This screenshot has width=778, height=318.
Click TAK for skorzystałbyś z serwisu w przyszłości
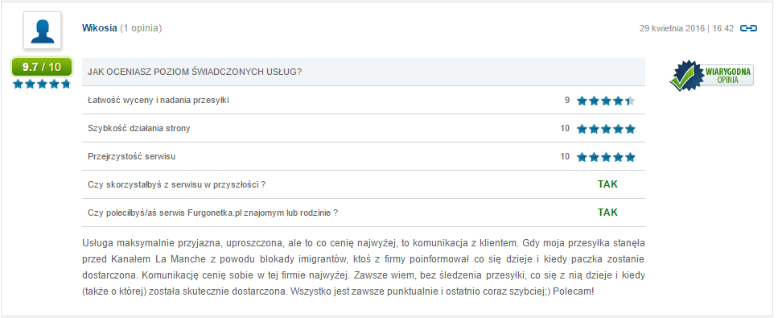coord(607,184)
